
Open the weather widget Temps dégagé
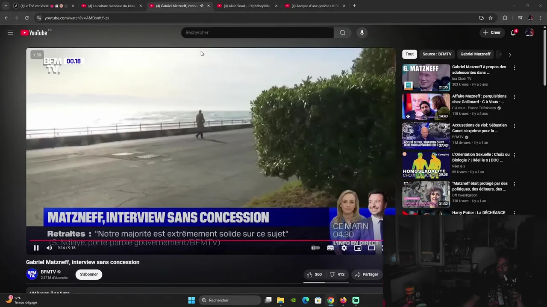(21, 300)
